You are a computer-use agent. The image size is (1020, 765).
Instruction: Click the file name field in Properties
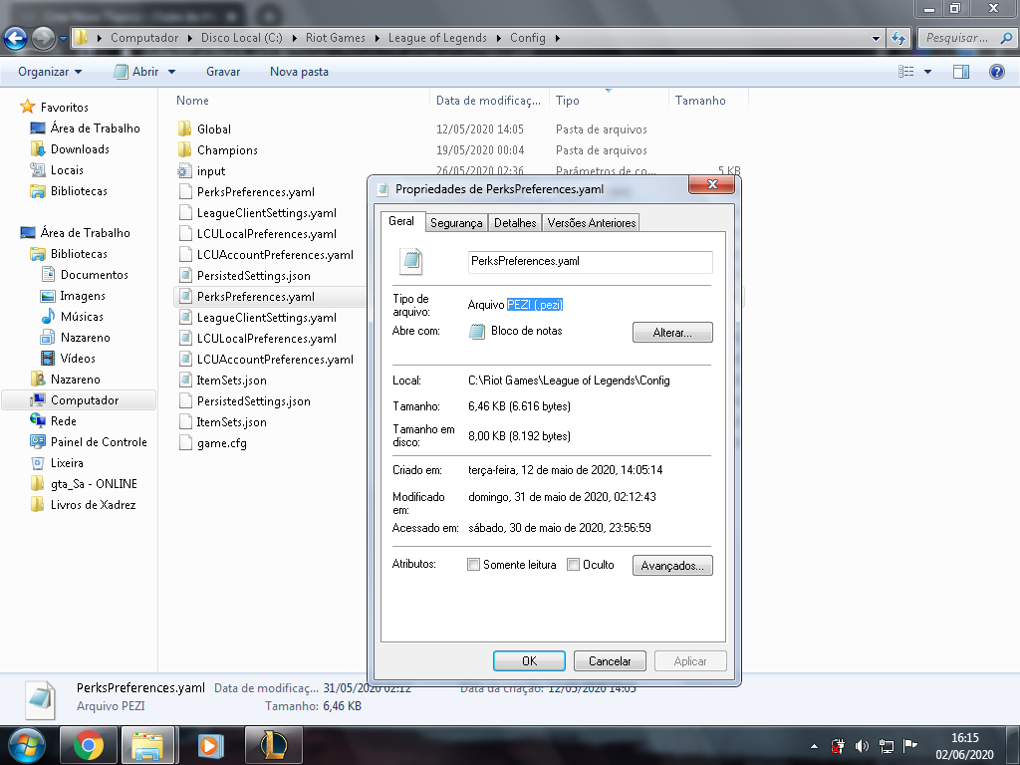[x=590, y=262]
